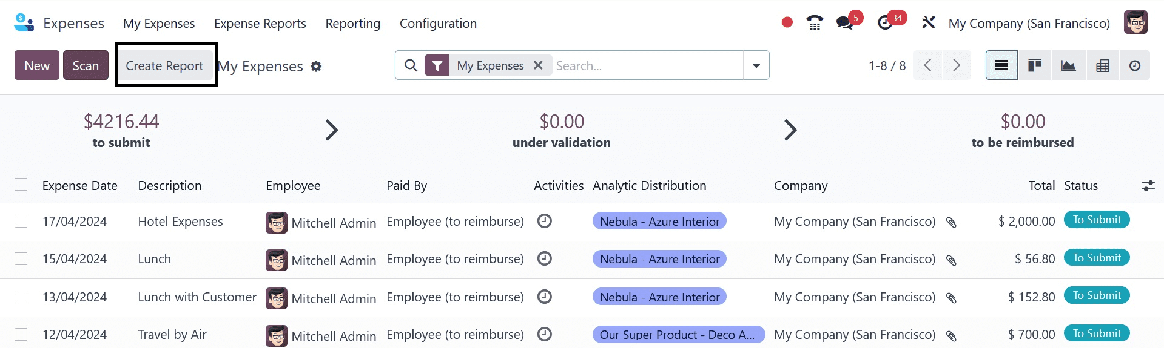
Task: Sort by Employee column header
Action: [293, 186]
